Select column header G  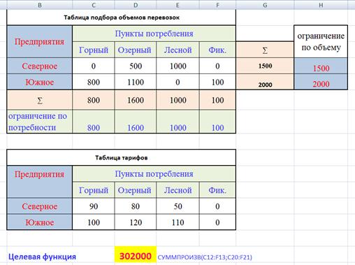[x=265, y=5]
